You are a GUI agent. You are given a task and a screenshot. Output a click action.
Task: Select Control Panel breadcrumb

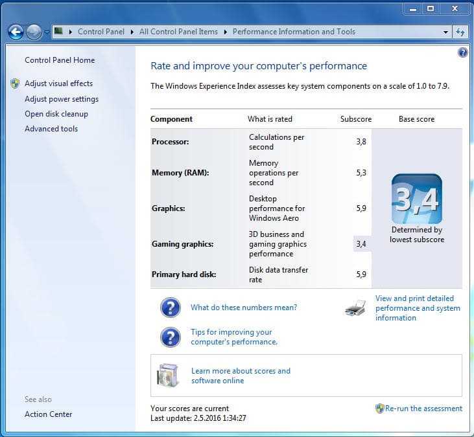101,32
